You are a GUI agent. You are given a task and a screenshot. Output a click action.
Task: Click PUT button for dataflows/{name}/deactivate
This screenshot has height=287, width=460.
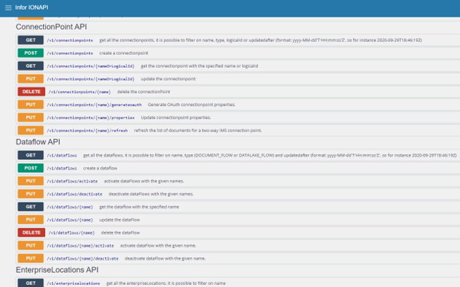[x=31, y=258]
